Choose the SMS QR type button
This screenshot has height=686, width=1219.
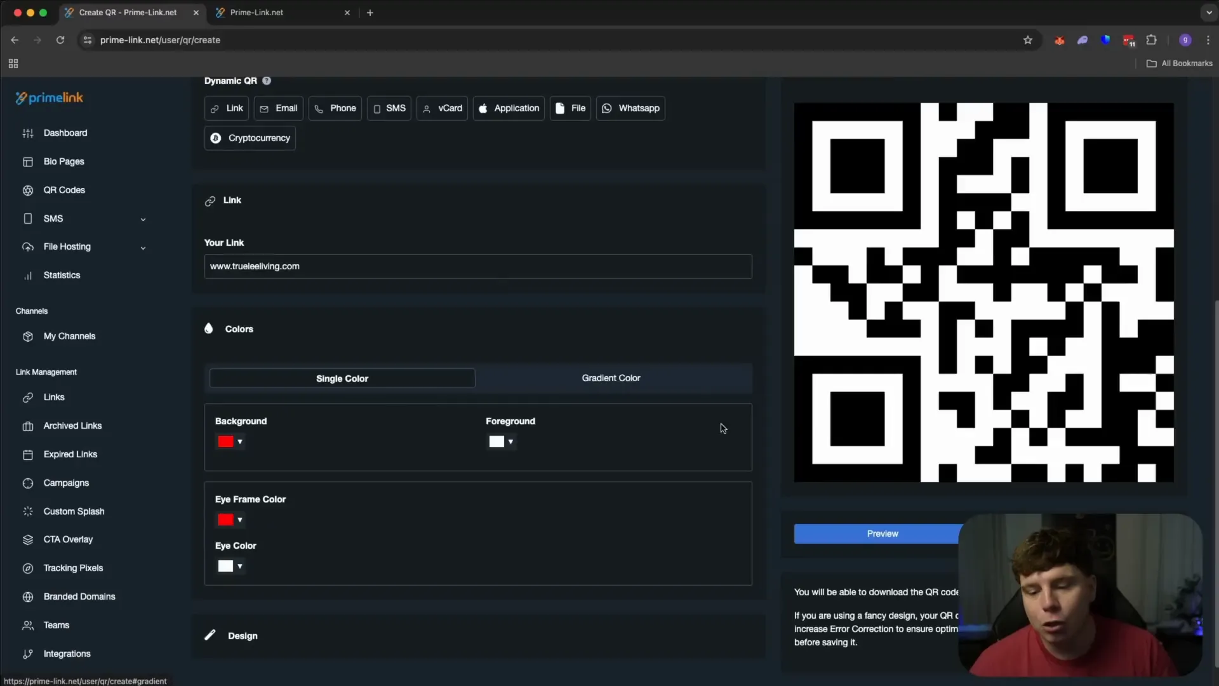point(389,109)
